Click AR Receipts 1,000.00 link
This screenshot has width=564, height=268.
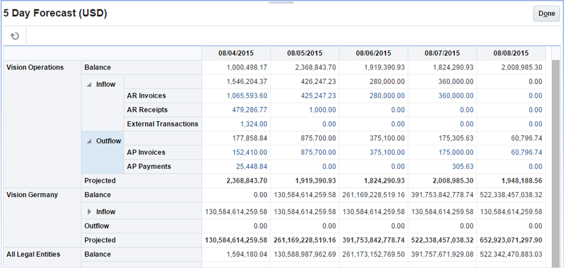(x=325, y=110)
